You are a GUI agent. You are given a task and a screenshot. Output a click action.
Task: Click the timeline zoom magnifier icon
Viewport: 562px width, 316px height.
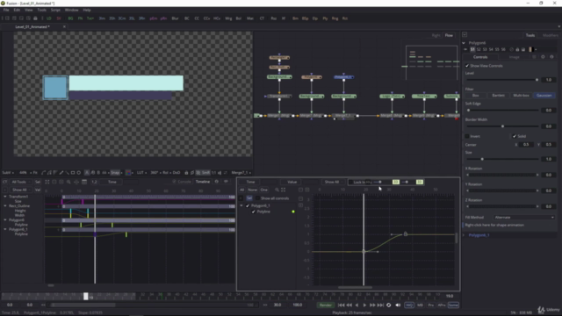(x=68, y=182)
